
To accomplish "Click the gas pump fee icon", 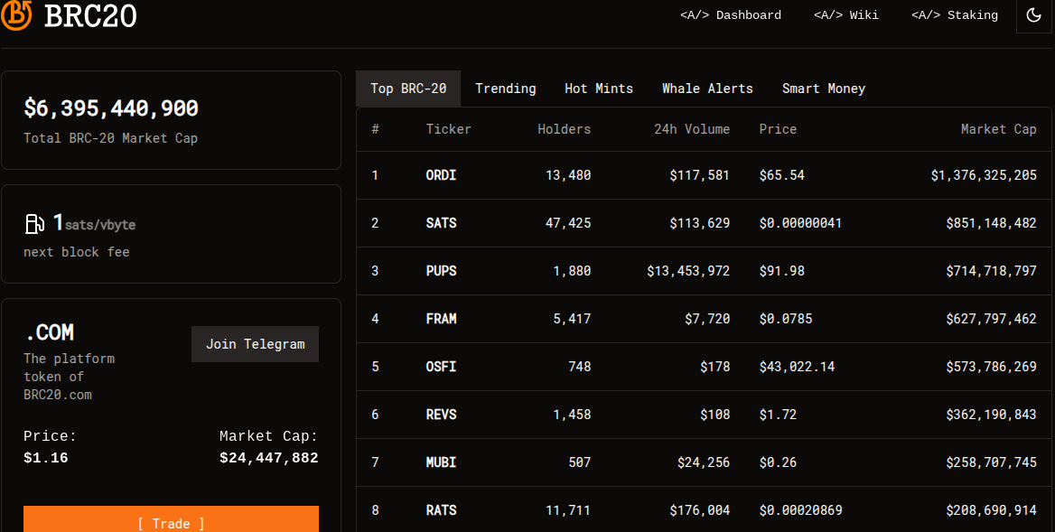I will tap(34, 223).
